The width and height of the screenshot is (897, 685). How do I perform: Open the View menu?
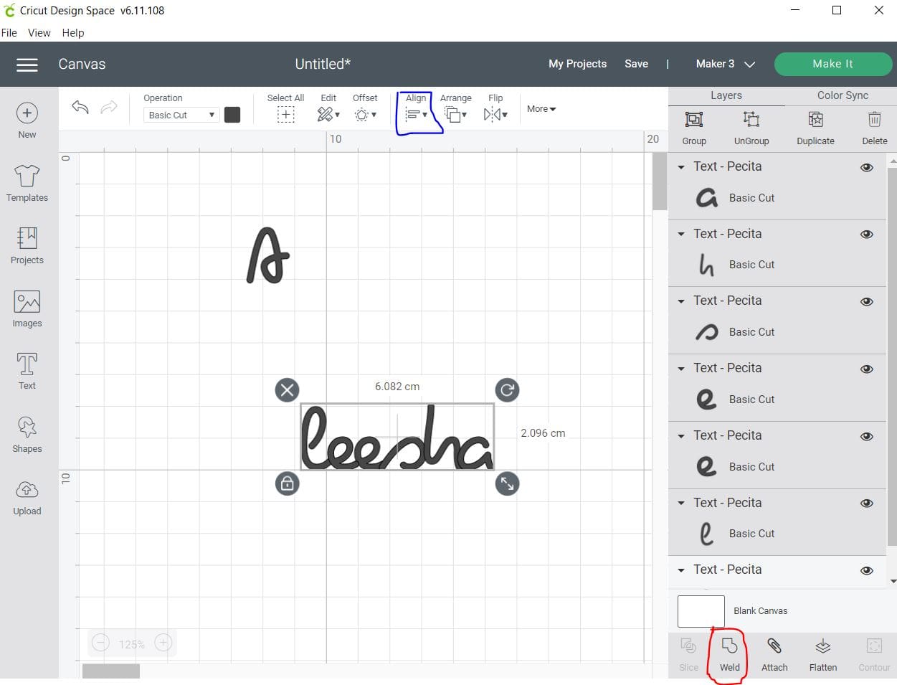[39, 33]
